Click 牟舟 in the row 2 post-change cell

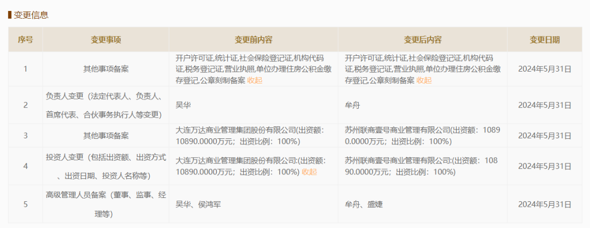[353, 105]
